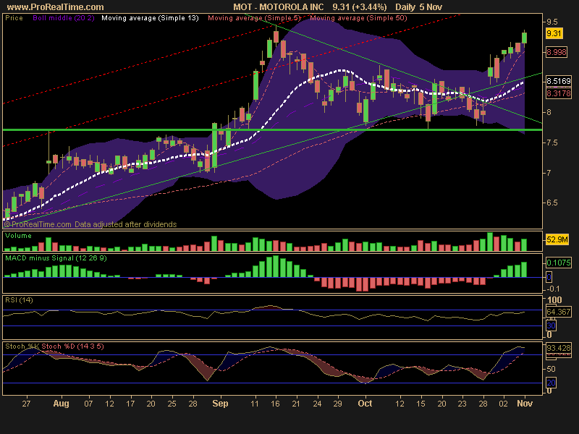This screenshot has width=579, height=434.
Task: Select Moving average (Simple 50) legend
Action: click(358, 17)
